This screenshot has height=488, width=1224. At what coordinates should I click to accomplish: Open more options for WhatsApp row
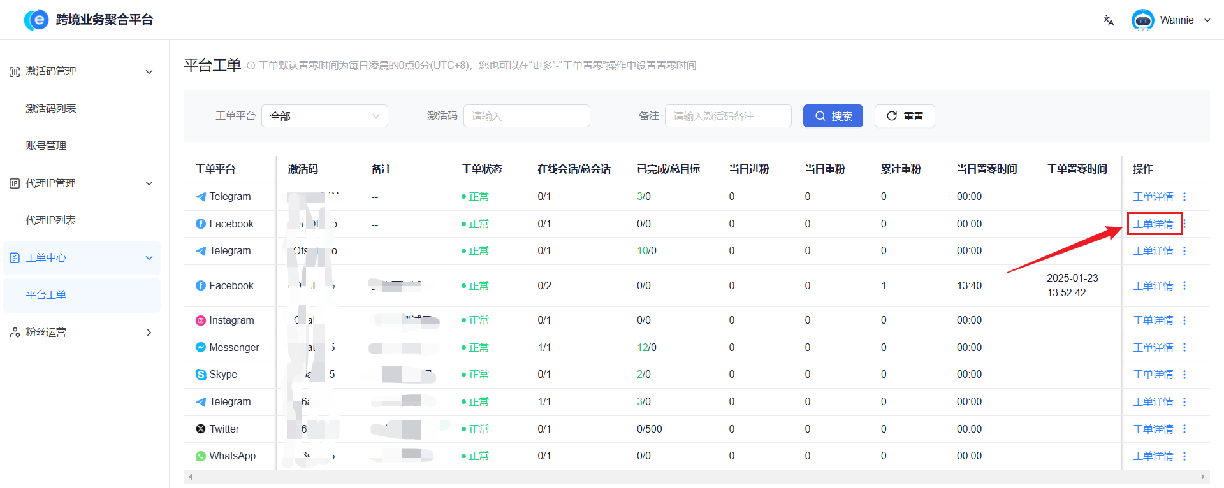(1184, 456)
